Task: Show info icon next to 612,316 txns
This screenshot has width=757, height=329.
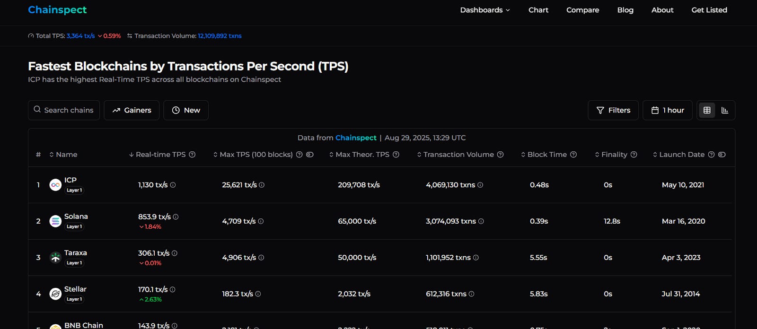Action: (471, 294)
